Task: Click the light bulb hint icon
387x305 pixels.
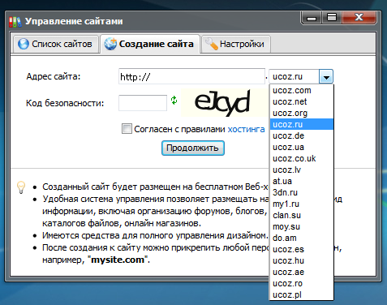Action: point(21,187)
